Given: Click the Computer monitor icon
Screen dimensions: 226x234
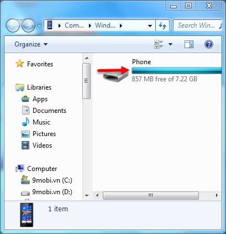Looking at the screenshot, I should tap(20, 168).
